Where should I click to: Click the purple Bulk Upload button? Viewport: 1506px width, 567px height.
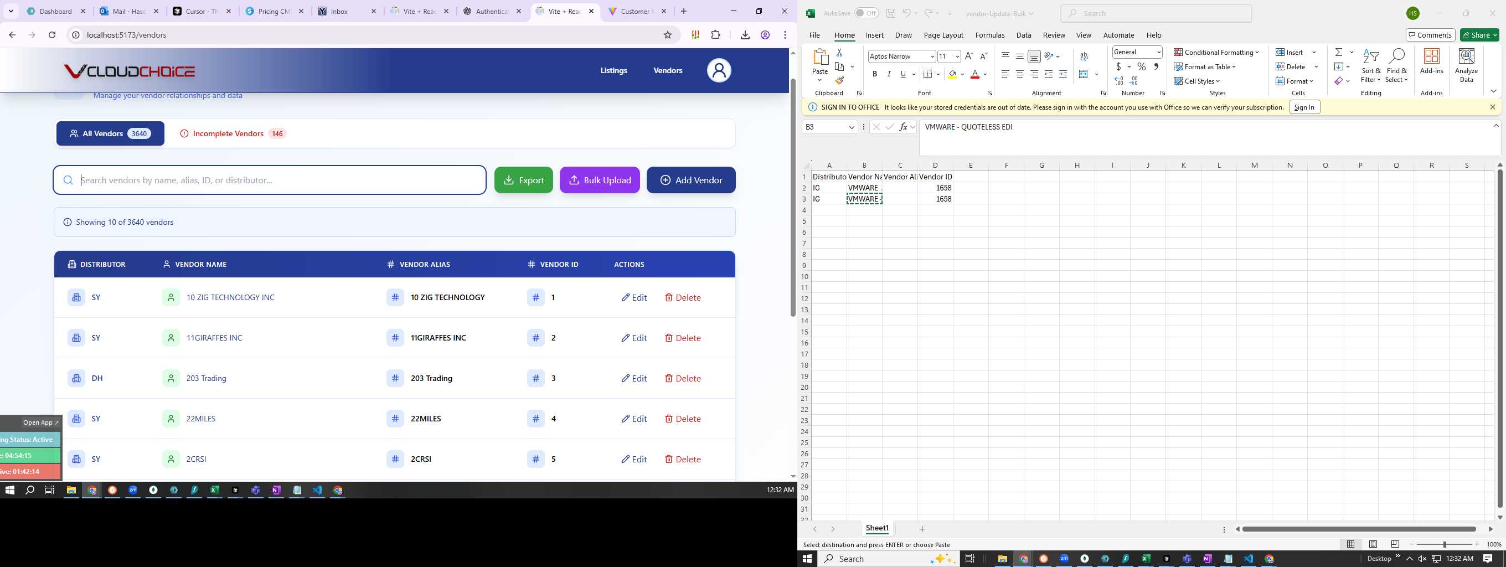(600, 180)
